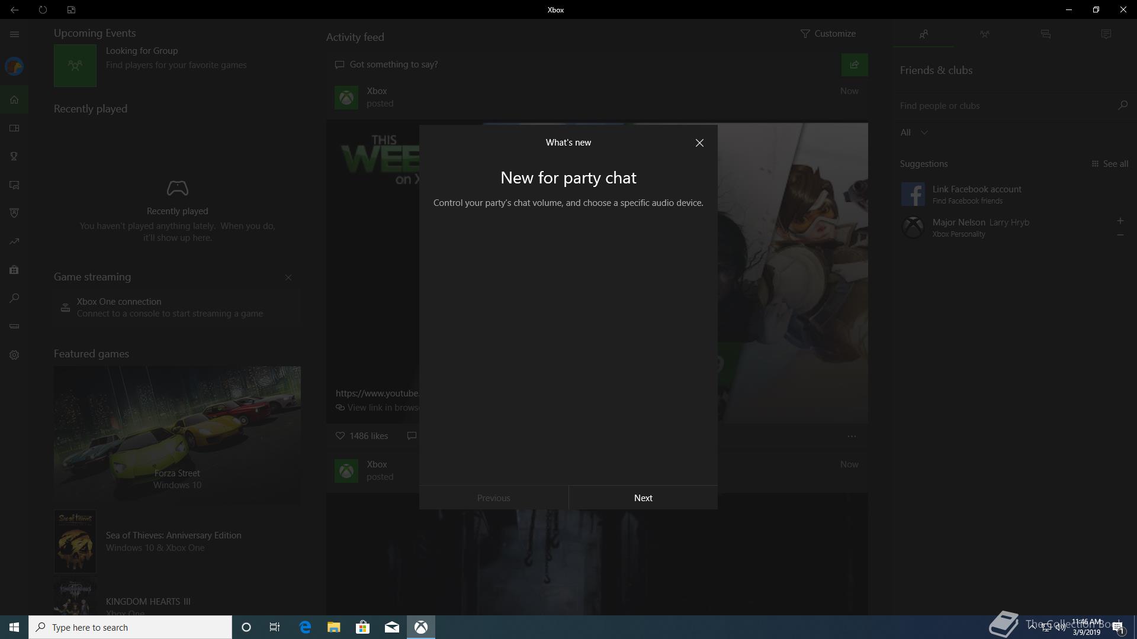Click the search magnifier in Friends panel
1137x639 pixels.
1122,105
